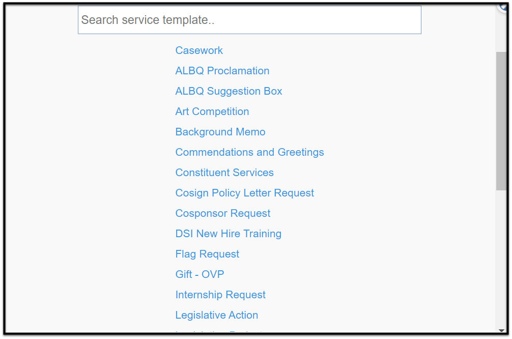
Task: Click the Search service template field
Action: point(249,20)
